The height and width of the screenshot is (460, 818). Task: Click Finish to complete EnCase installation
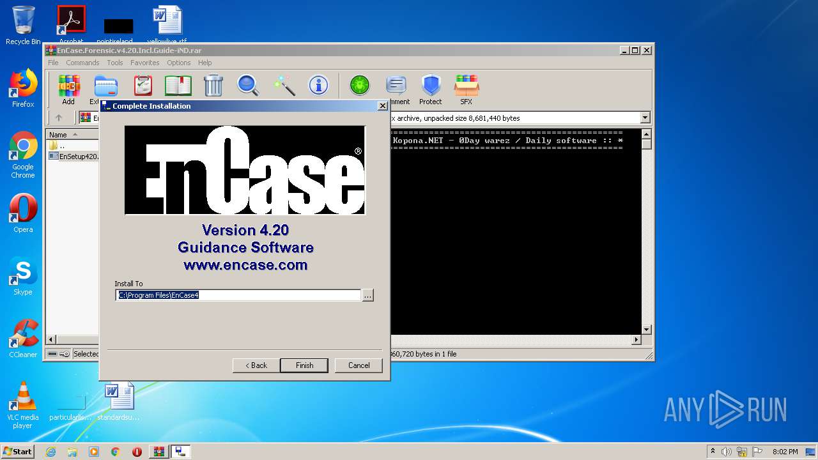coord(304,365)
